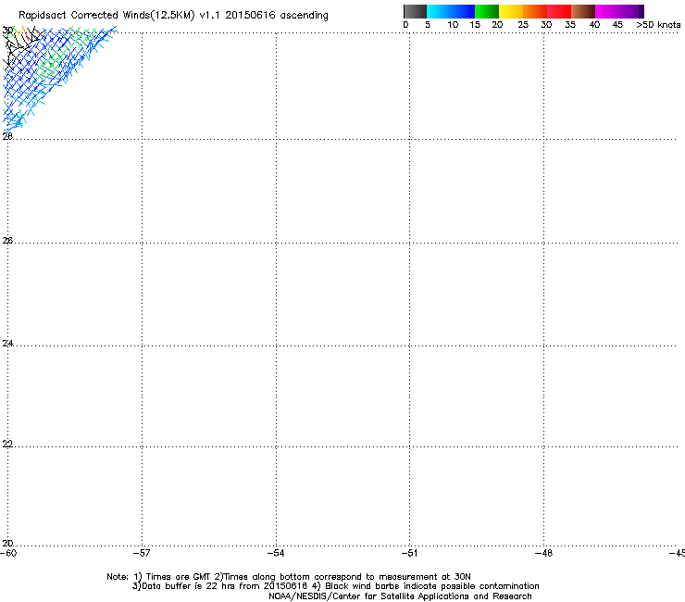Click the latitude axis label '22'

(7, 444)
